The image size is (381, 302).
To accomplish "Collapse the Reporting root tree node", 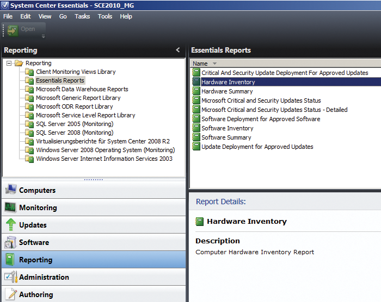I will 9,63.
